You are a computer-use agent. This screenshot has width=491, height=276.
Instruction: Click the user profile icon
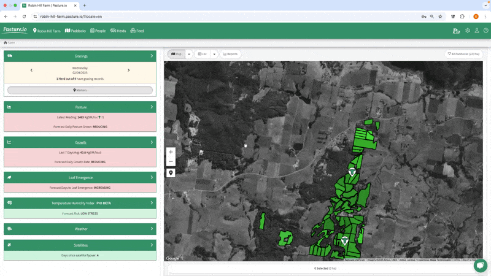[477, 31]
